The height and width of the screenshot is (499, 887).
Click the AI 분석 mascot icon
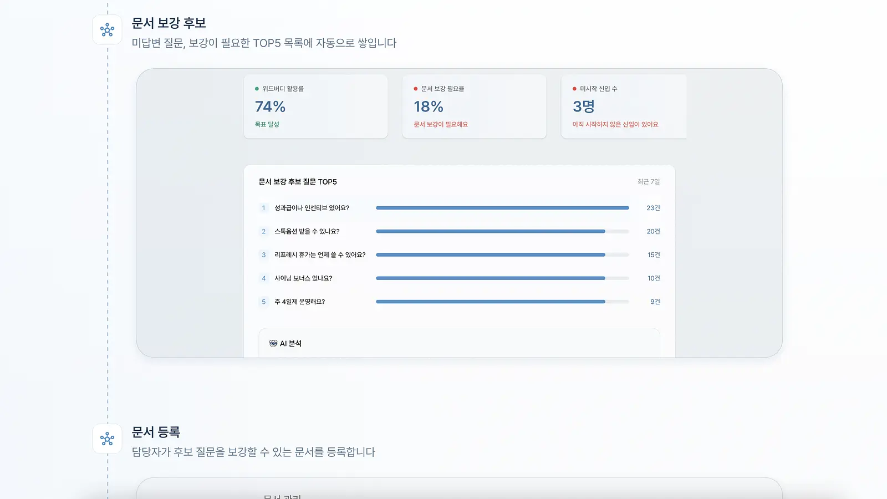[x=273, y=343]
